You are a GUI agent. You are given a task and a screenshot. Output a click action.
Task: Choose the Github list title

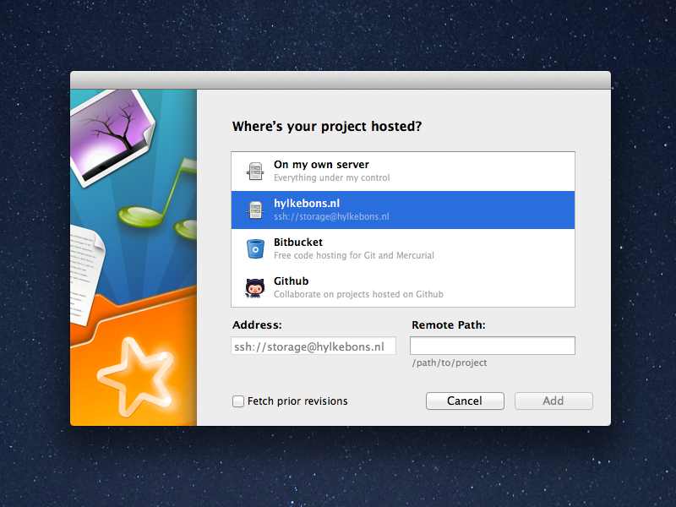pyautogui.click(x=291, y=281)
